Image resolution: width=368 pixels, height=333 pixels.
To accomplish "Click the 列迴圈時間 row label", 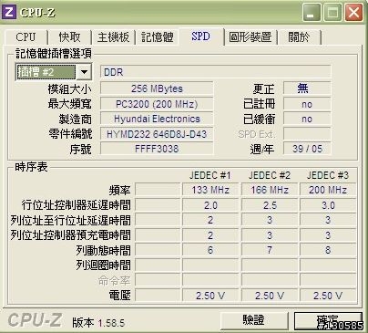I will tap(103, 265).
